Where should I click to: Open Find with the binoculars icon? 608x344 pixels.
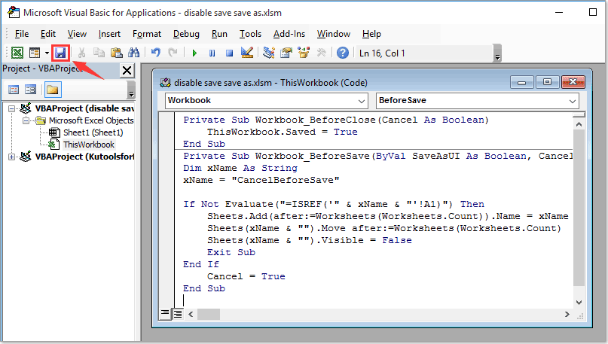tap(133, 53)
